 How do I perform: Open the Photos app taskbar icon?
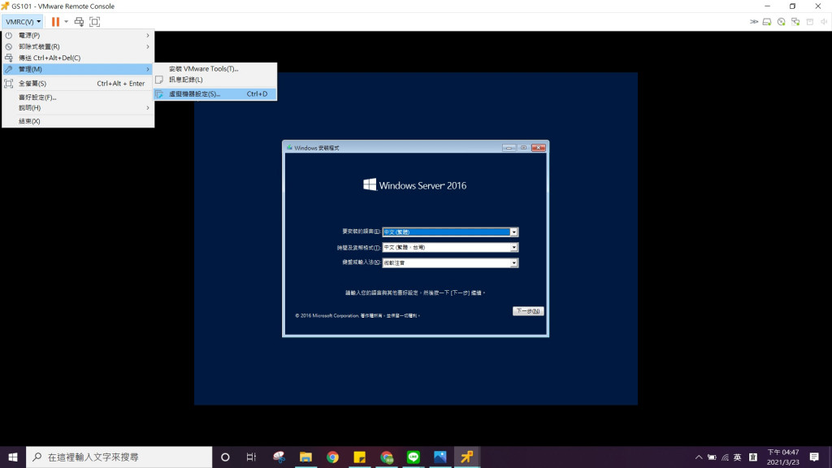(x=440, y=457)
